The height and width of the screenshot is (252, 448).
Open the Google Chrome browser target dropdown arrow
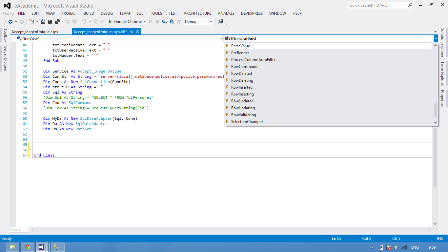[145, 22]
